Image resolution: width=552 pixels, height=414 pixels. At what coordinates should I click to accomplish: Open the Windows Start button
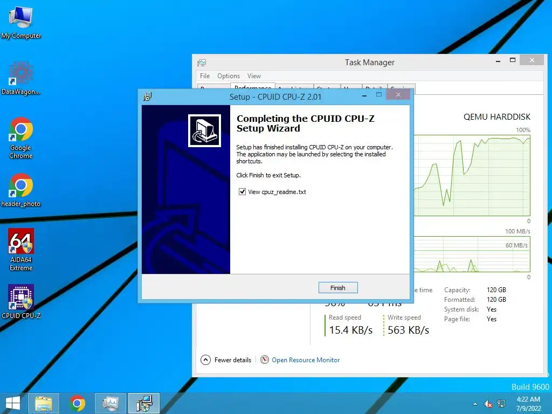[13, 403]
